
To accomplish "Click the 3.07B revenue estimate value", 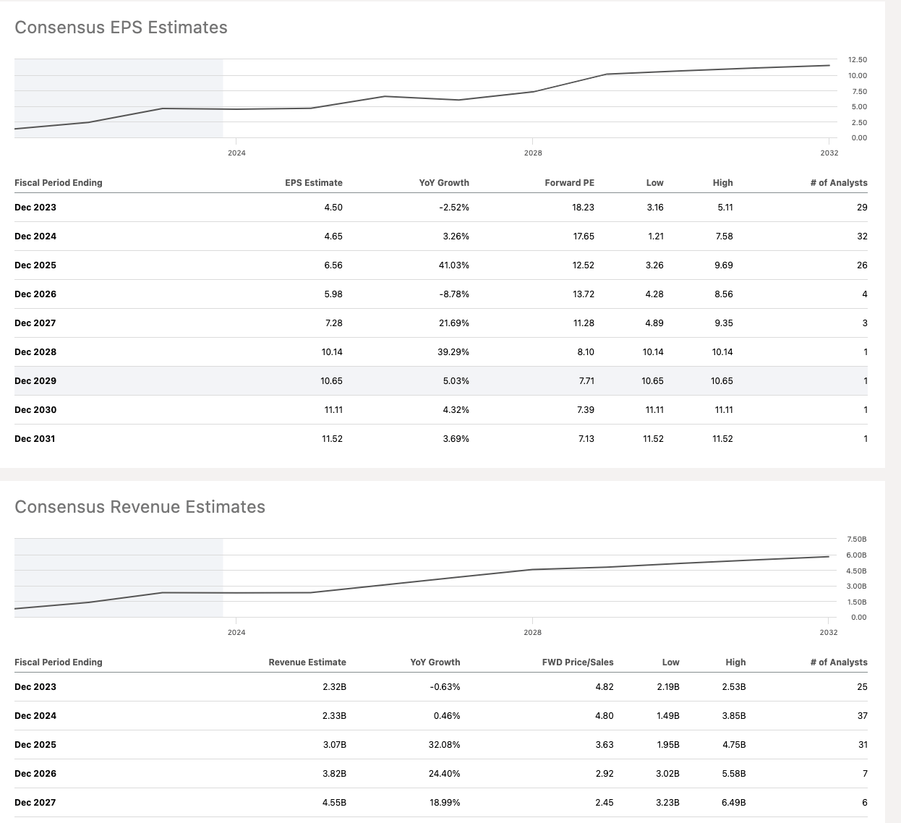I will (x=334, y=745).
